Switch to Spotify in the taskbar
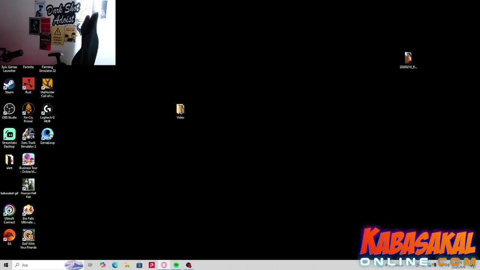Image resolution: width=480 pixels, height=270 pixels. pyautogui.click(x=176, y=265)
